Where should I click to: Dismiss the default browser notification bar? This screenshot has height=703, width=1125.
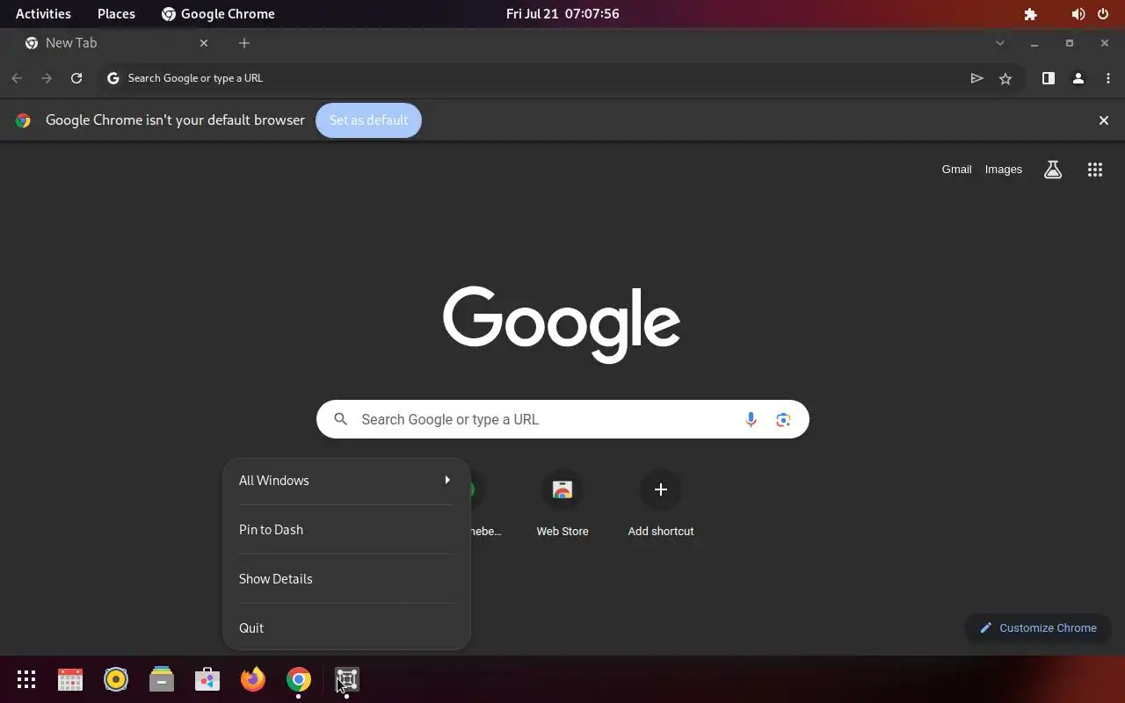[1104, 120]
